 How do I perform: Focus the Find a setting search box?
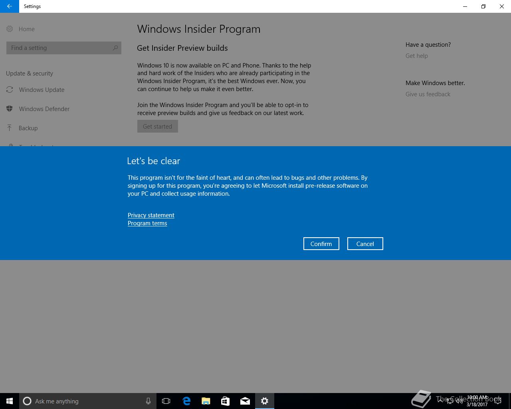click(64, 48)
